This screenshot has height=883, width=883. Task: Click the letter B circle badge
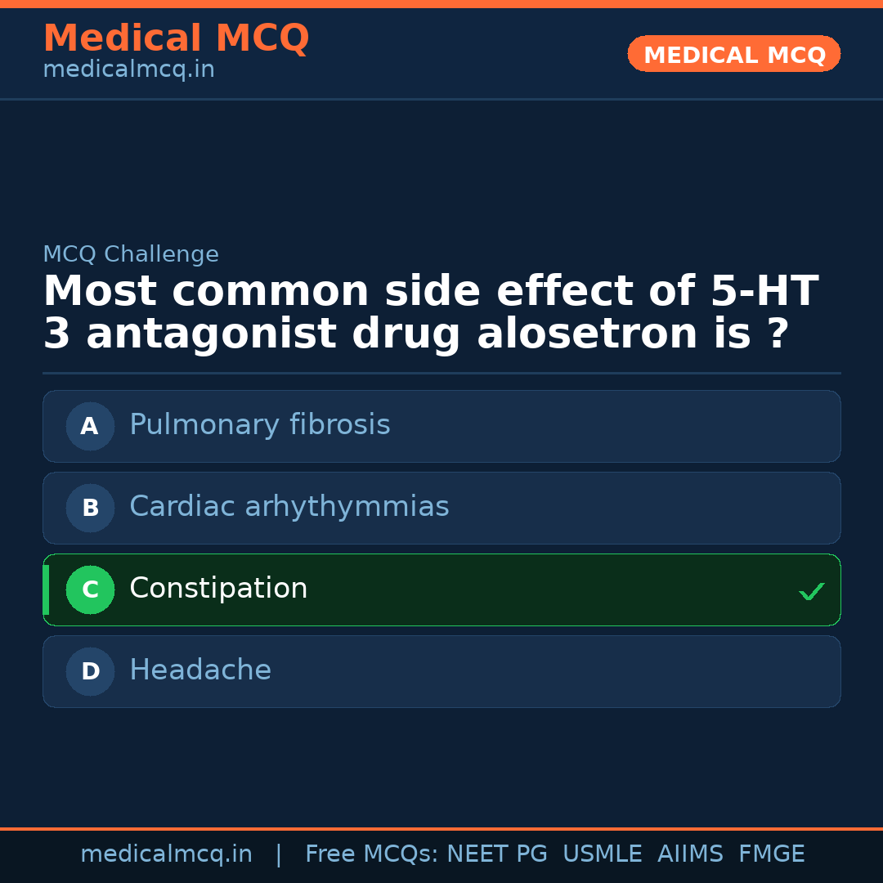coord(90,508)
